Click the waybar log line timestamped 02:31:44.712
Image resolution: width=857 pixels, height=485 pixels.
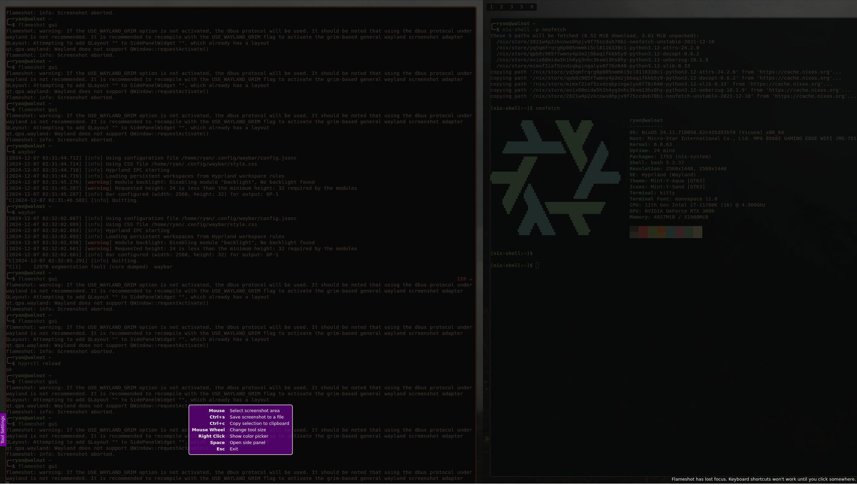point(151,159)
